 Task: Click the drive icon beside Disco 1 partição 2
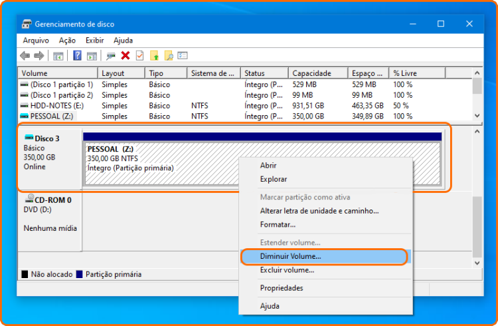pos(24,95)
